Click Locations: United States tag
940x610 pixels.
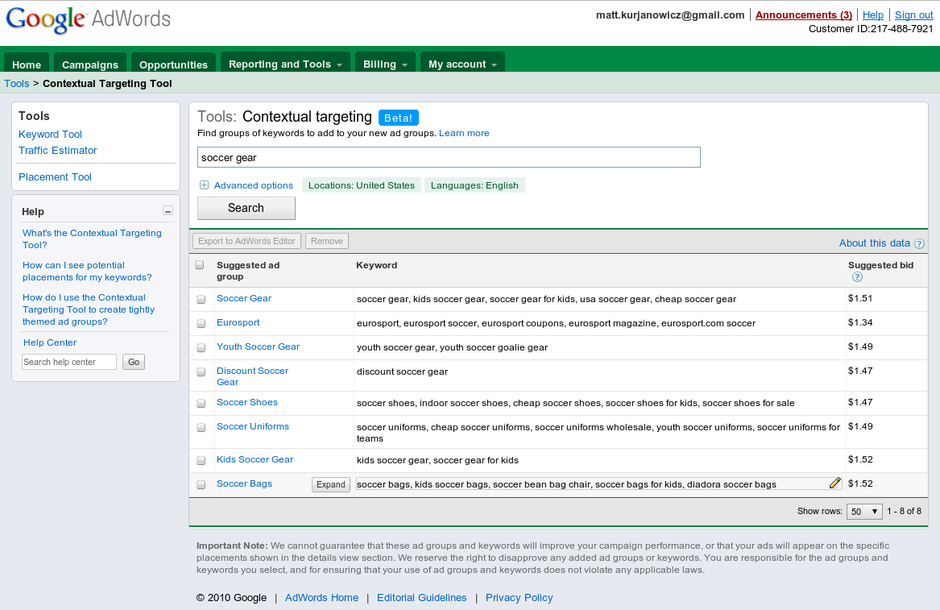(362, 185)
